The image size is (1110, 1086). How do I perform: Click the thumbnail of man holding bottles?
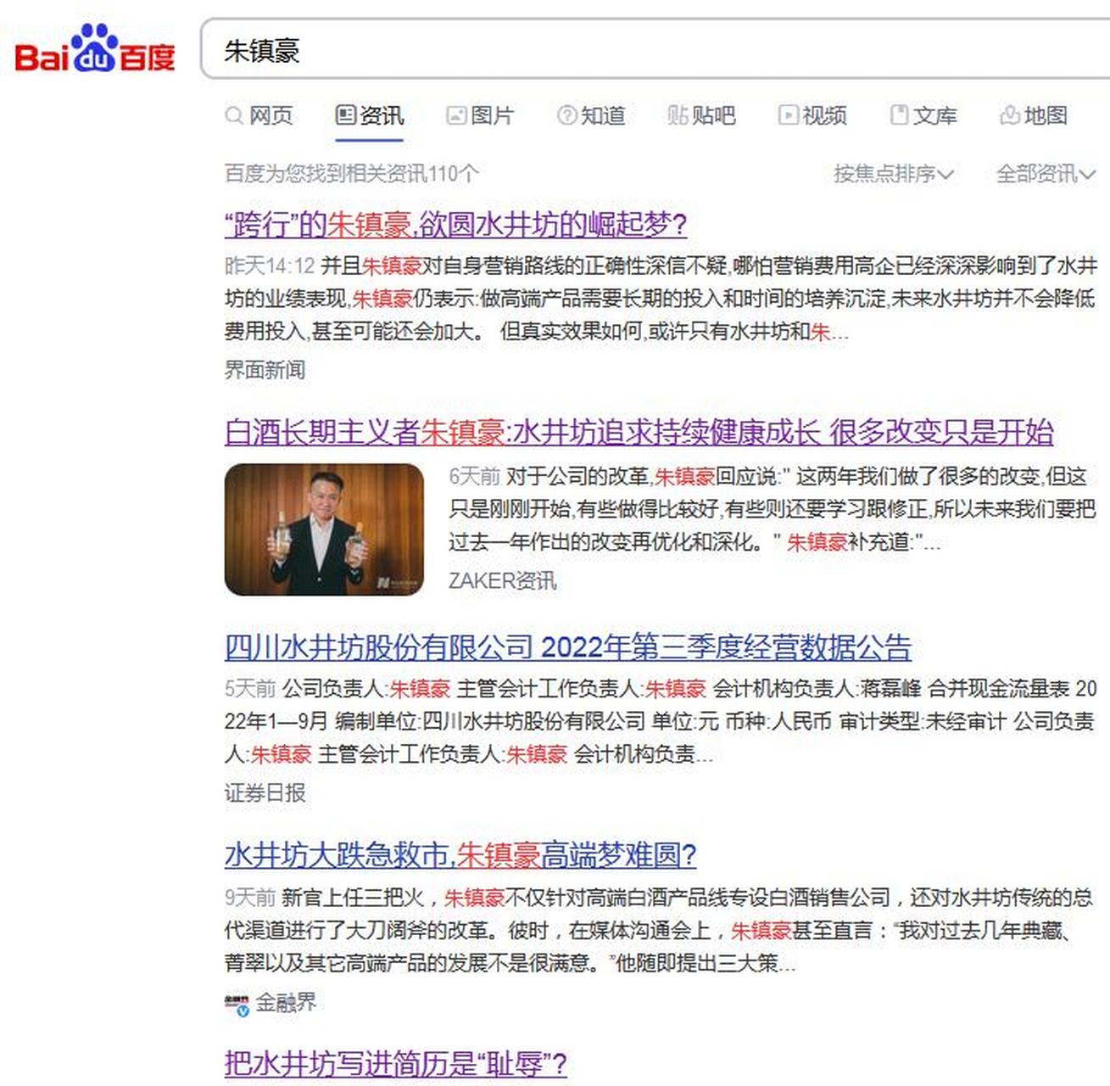tap(324, 529)
